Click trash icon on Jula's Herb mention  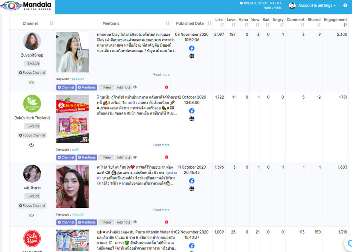167,157
